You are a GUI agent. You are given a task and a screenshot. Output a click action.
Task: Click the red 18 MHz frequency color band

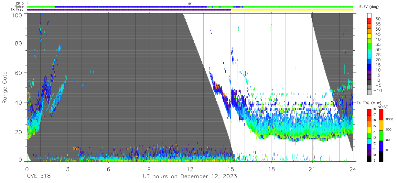pos(369,112)
